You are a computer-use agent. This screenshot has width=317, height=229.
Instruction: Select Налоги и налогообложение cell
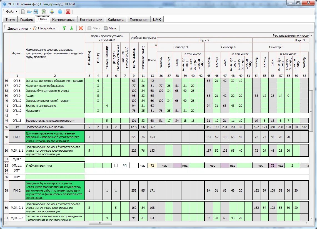55,86
